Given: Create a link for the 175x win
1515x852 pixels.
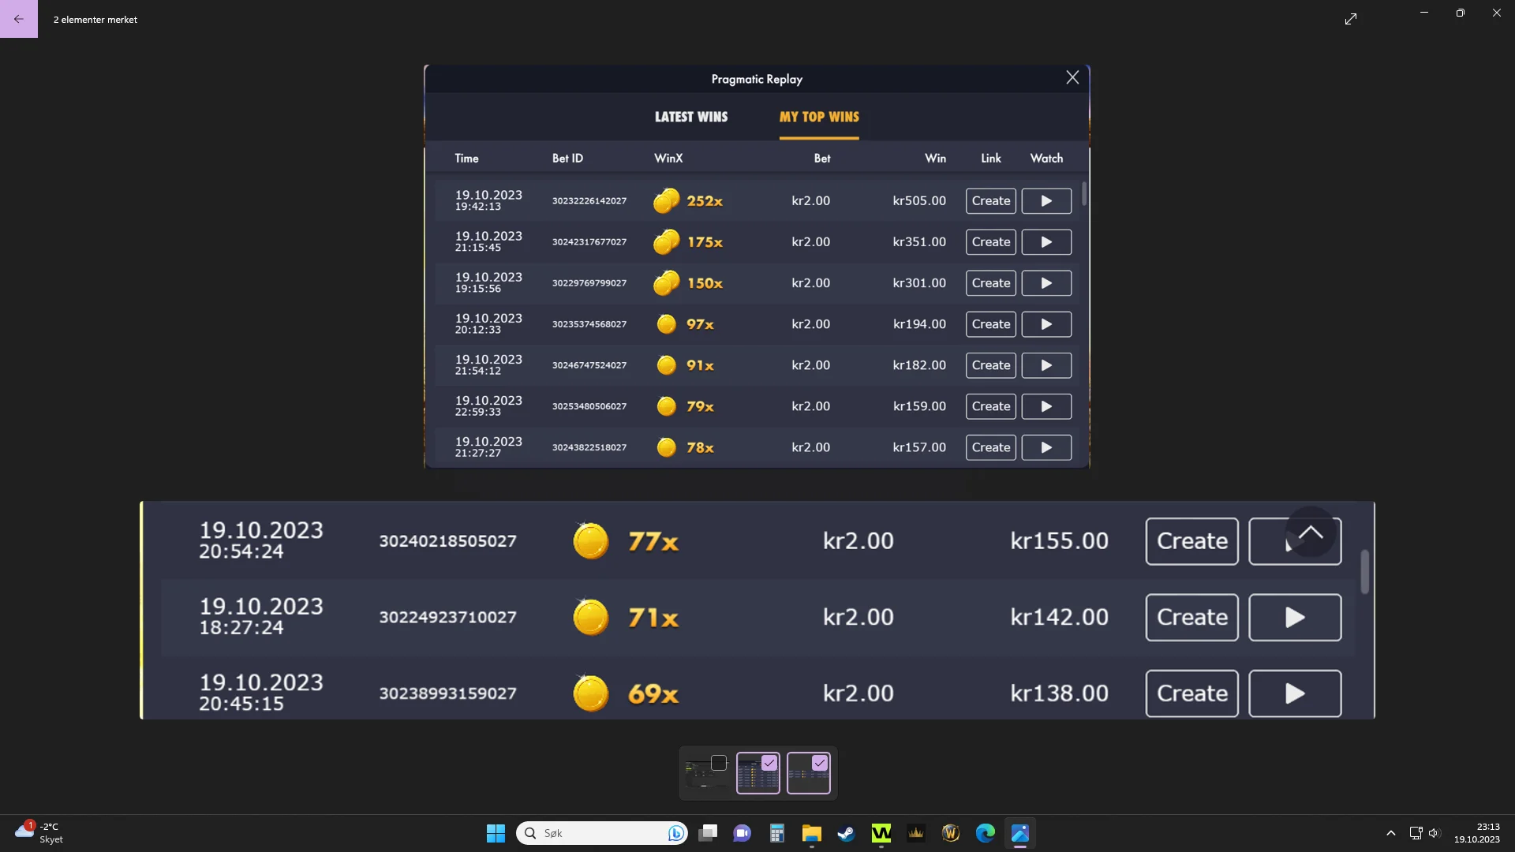Looking at the screenshot, I should pyautogui.click(x=991, y=242).
